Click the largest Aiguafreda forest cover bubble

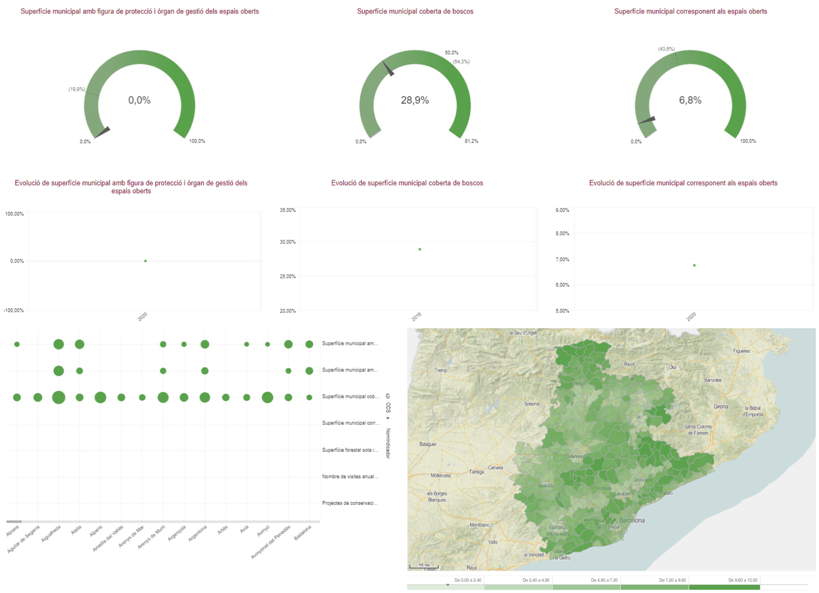58,397
